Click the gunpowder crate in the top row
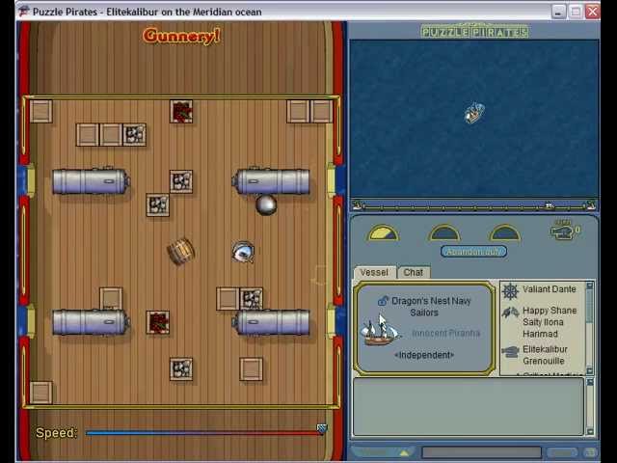The width and height of the screenshot is (617, 463). 181,112
